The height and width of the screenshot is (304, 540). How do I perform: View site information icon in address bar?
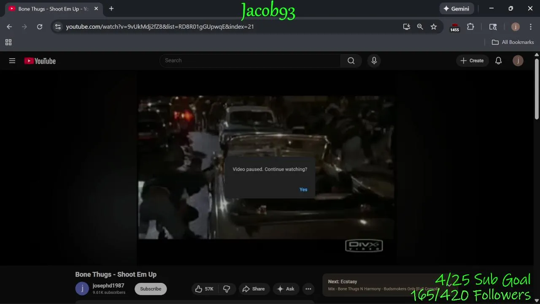coord(58,27)
